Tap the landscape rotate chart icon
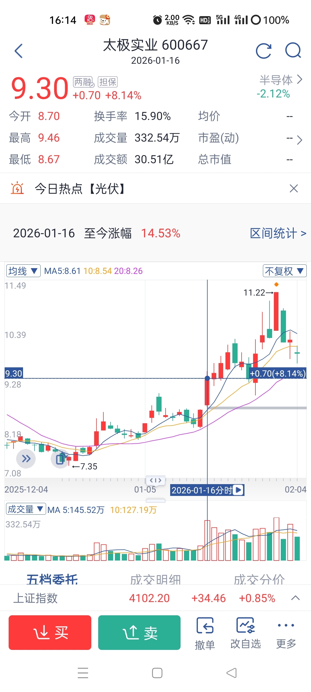The height and width of the screenshot is (692, 311). (x=60, y=458)
